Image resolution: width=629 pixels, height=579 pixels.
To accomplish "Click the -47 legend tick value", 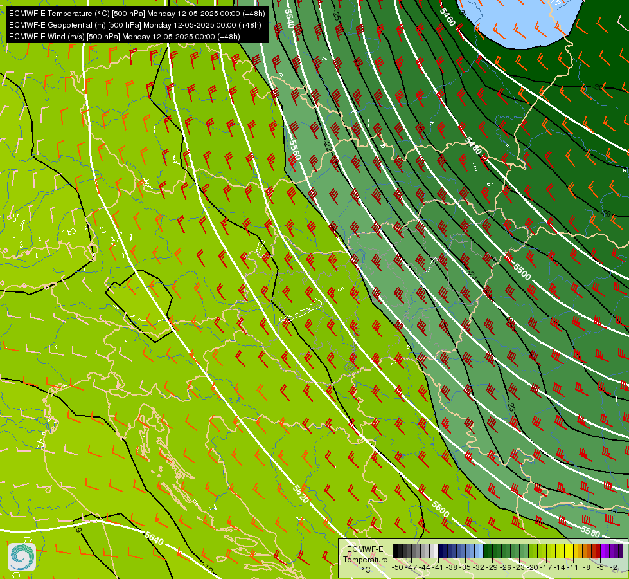I will 411,567.
